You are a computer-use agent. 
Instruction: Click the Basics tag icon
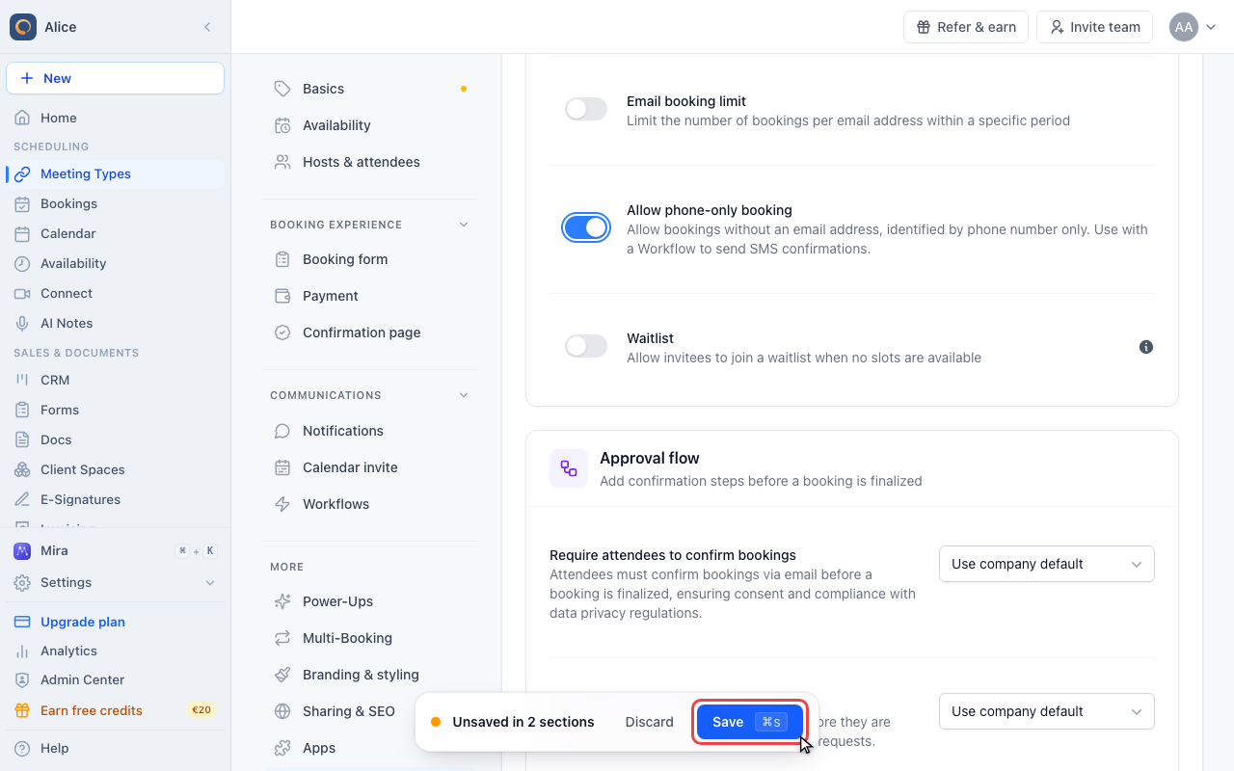282,89
